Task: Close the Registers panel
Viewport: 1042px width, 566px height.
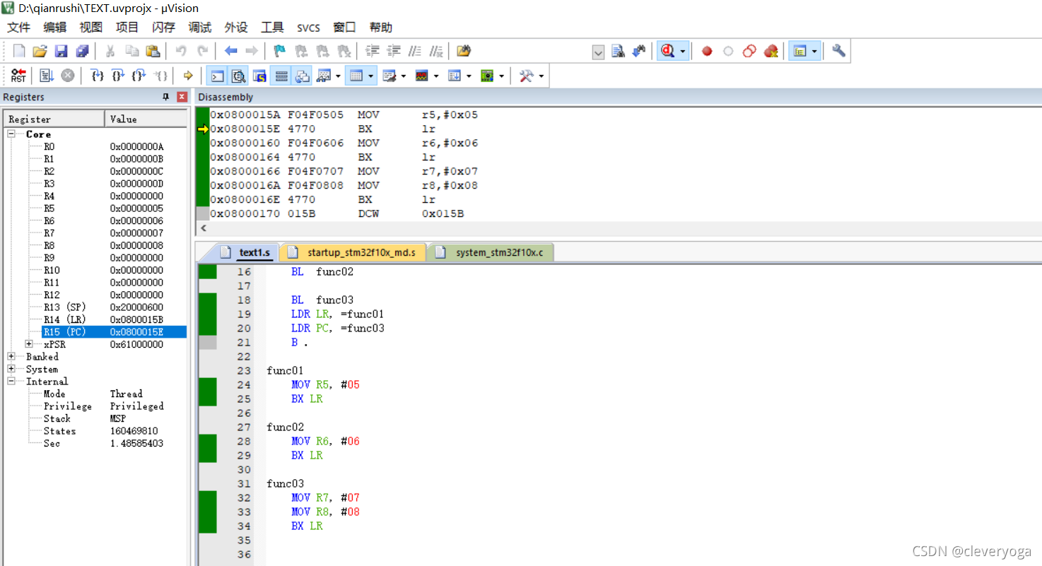Action: (182, 97)
